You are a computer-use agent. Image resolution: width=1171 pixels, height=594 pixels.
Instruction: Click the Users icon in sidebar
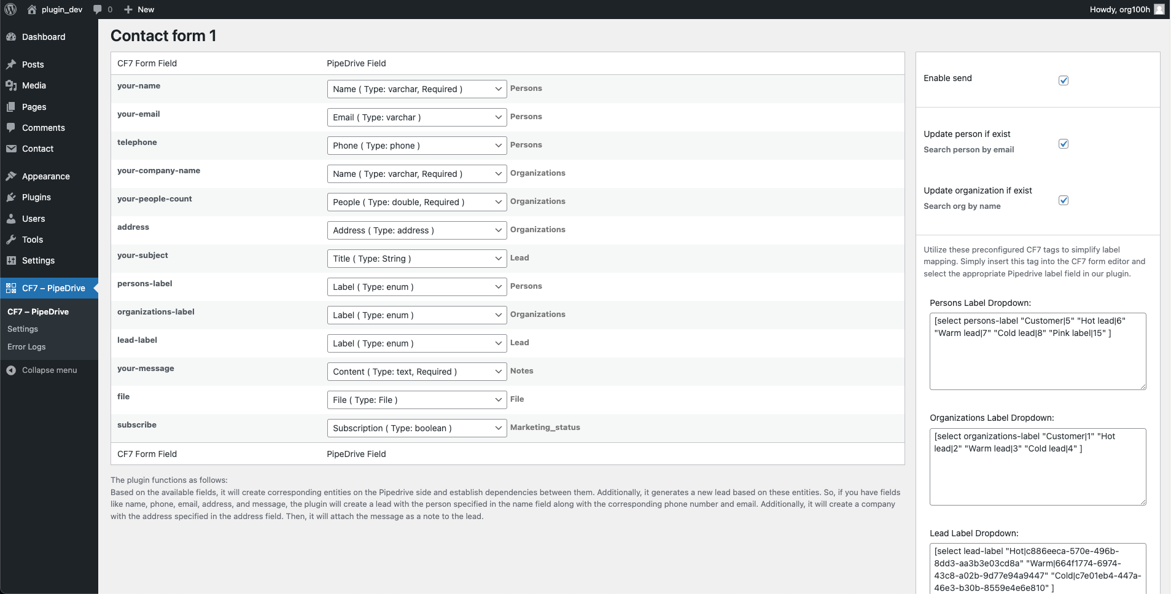point(11,219)
